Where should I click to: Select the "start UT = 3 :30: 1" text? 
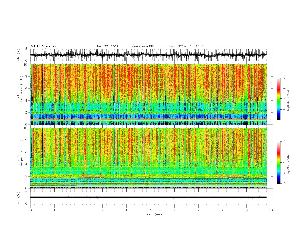[186, 46]
